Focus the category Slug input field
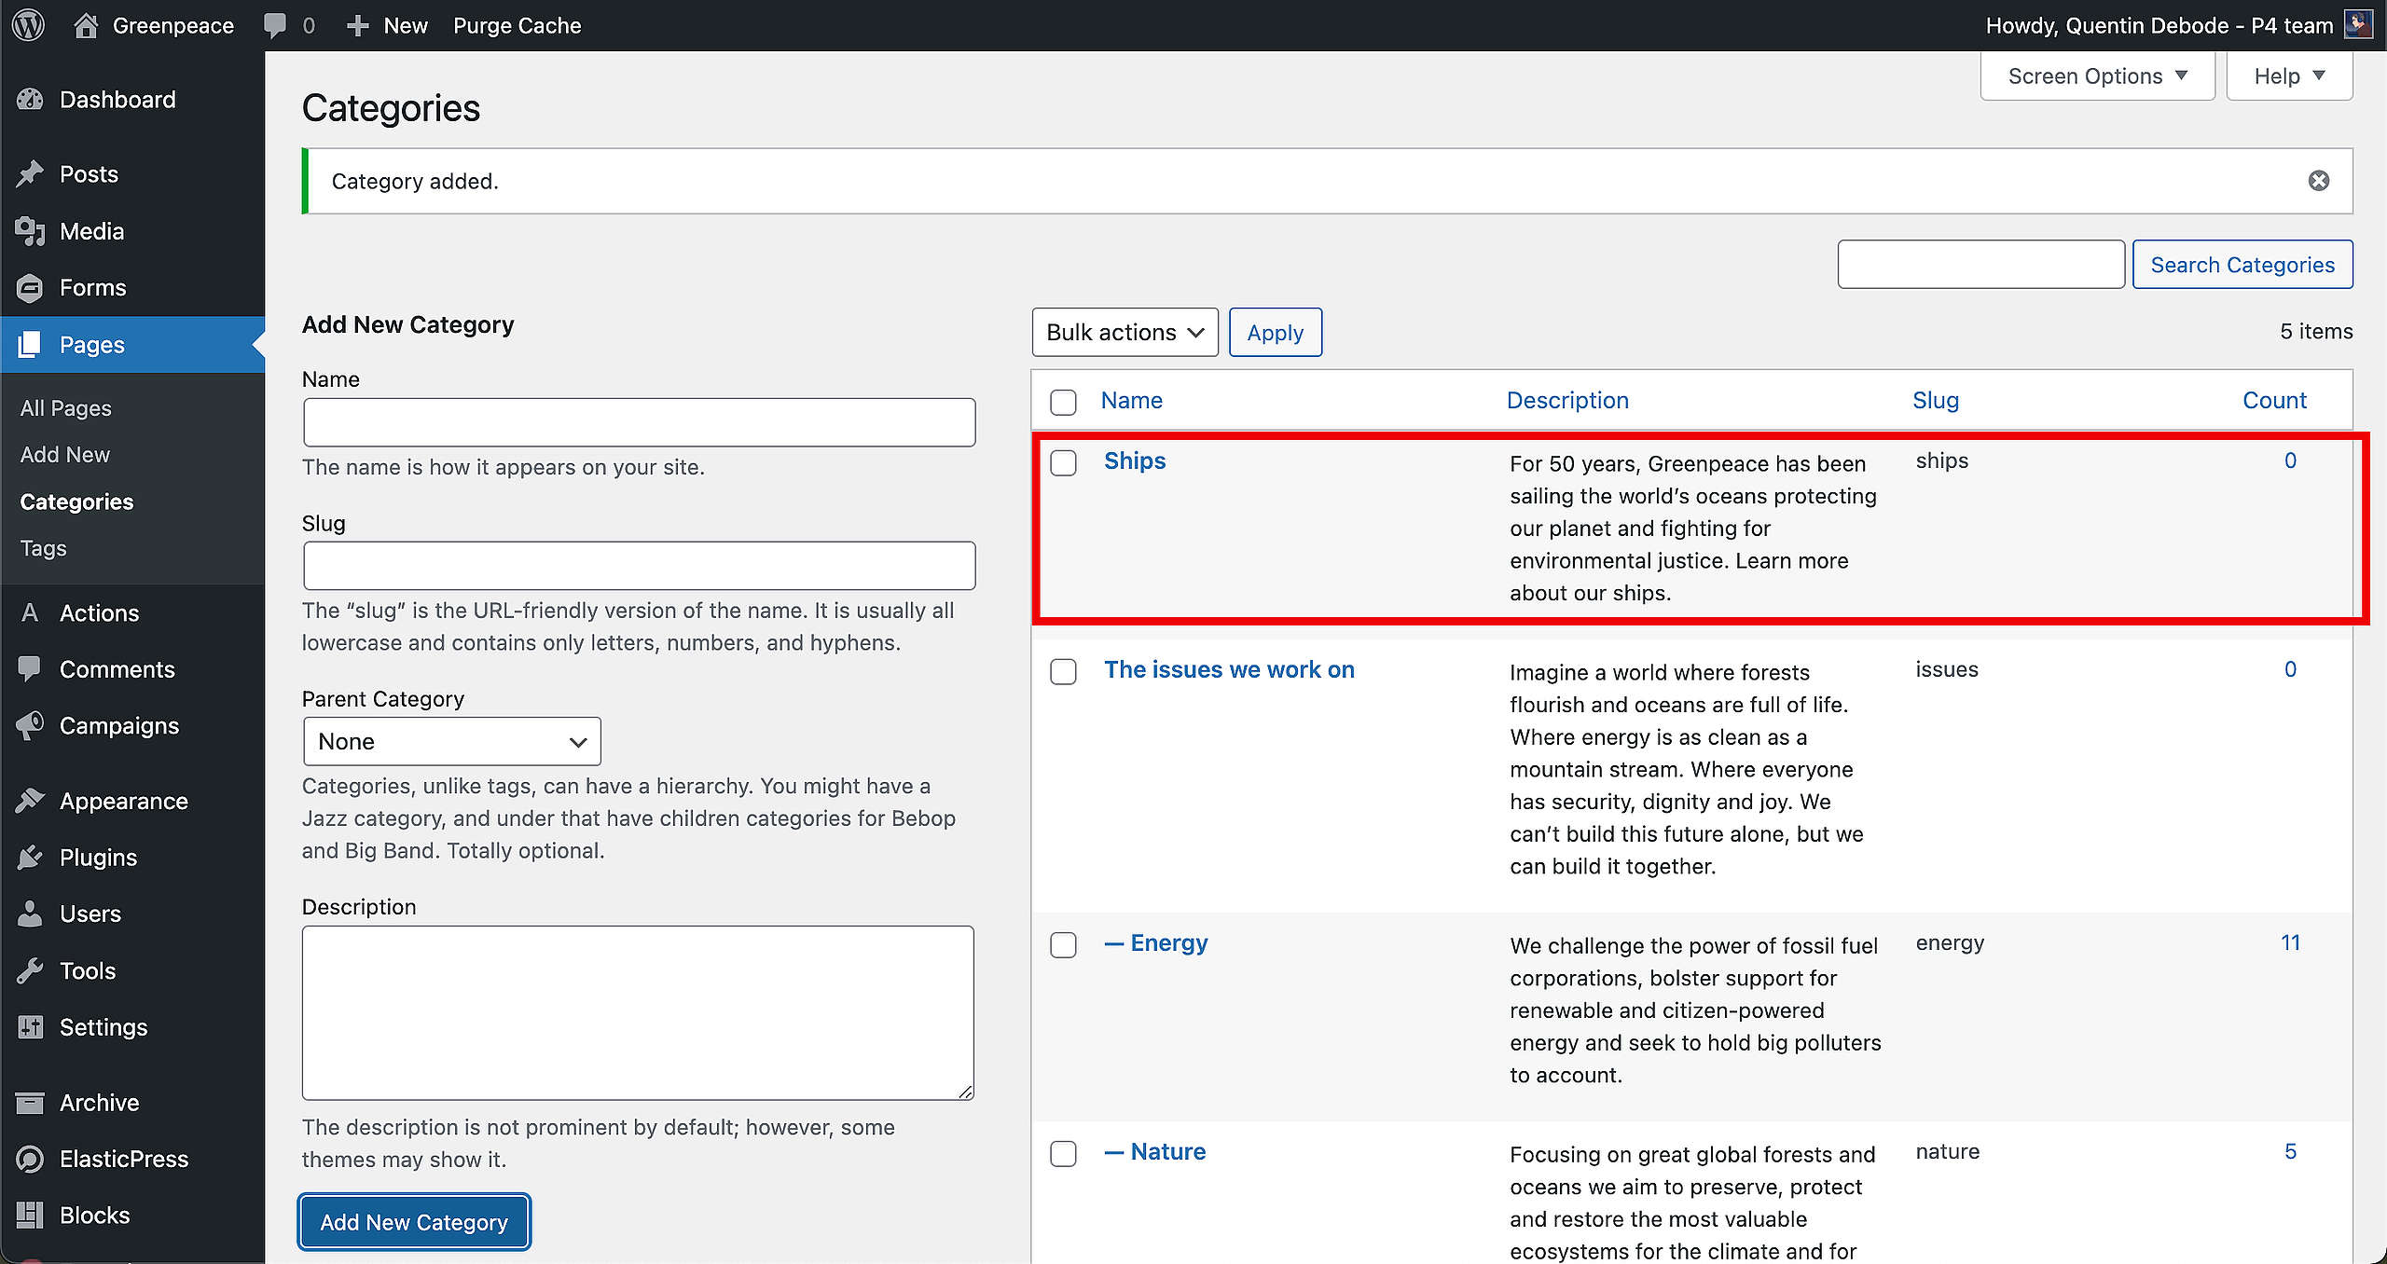2387x1264 pixels. coord(639,566)
